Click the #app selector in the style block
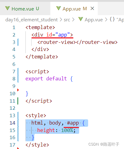The image size is (124, 149). coord(73,123)
